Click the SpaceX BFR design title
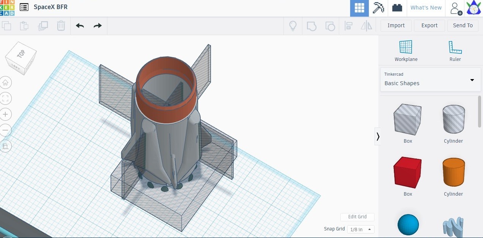This screenshot has height=238, width=483. (50, 7)
